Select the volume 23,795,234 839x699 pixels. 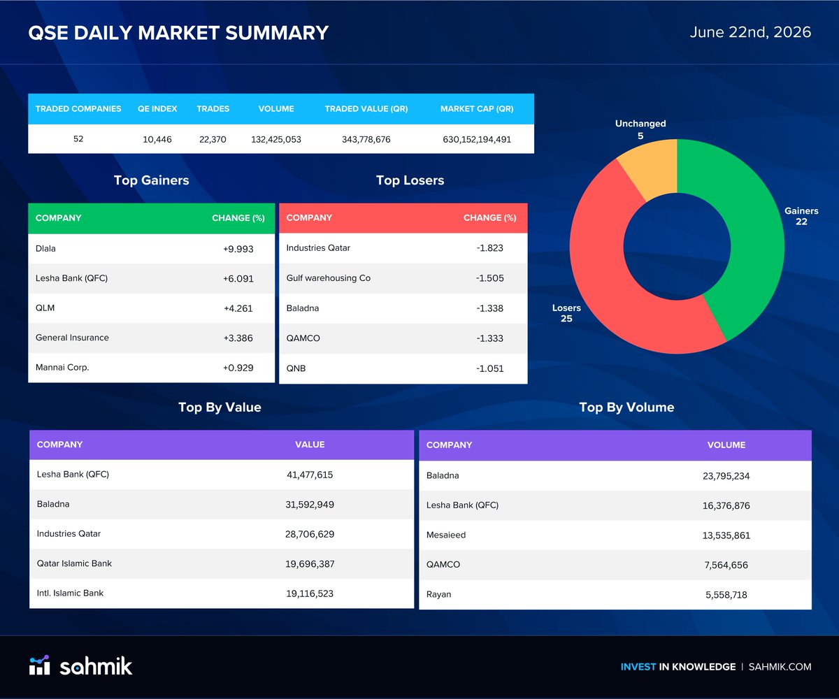pyautogui.click(x=726, y=476)
